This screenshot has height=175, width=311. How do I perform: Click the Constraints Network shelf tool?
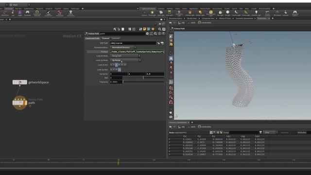click(37, 13)
